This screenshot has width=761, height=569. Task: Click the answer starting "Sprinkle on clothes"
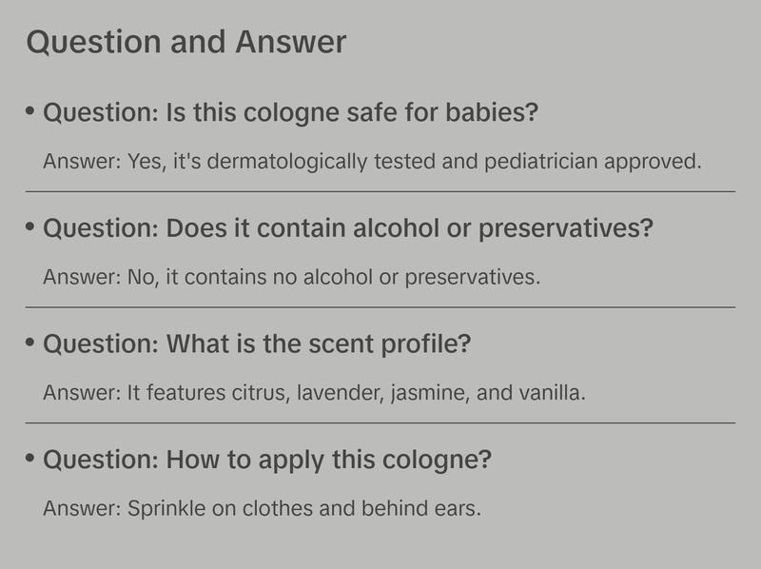click(262, 509)
